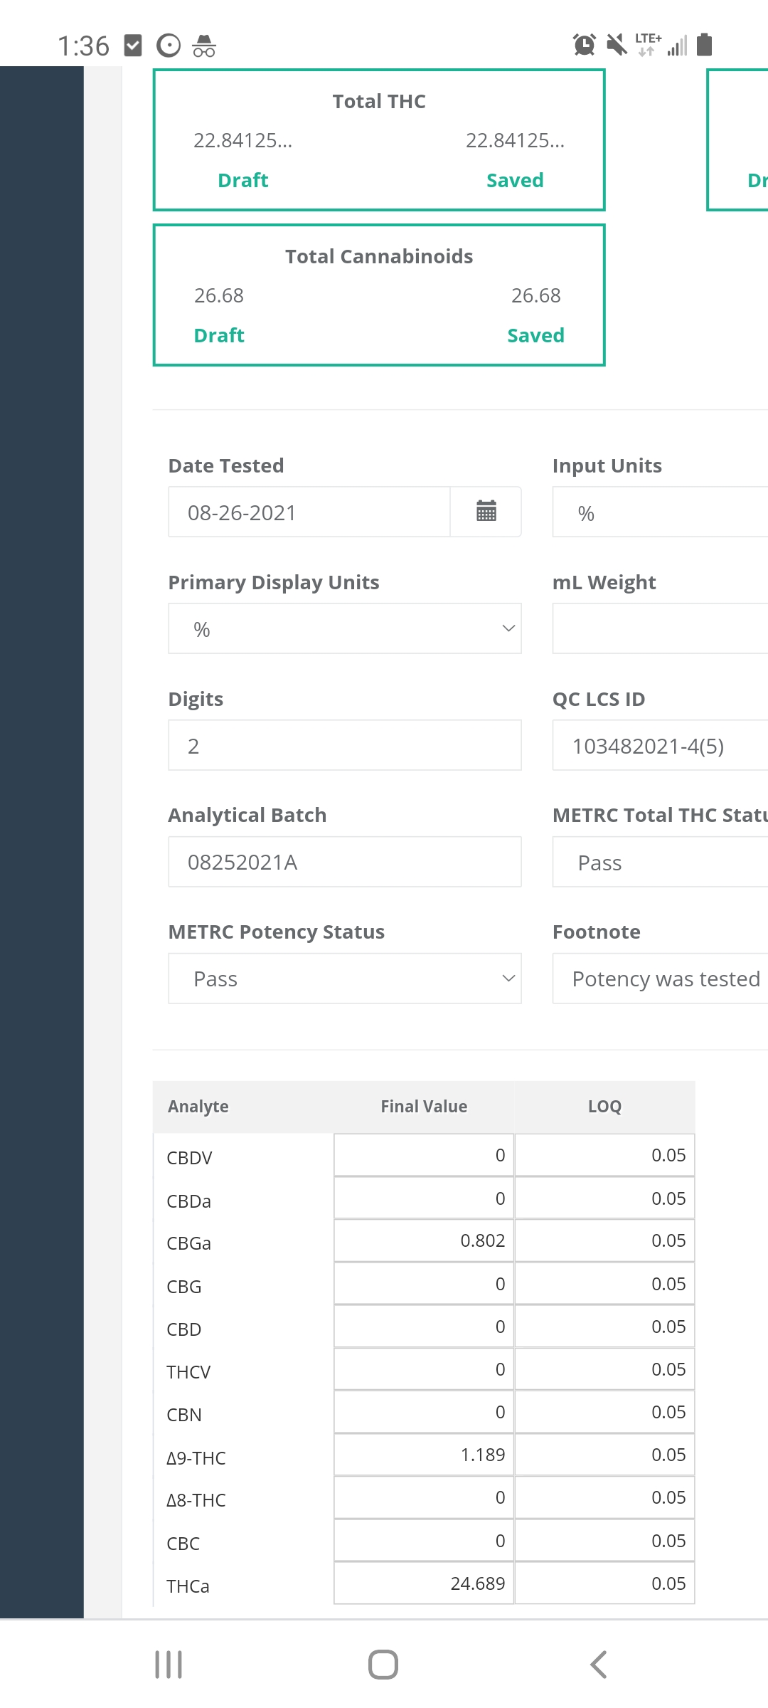This screenshot has width=768, height=1708.
Task: Edit the CBGa Final Value cell
Action: click(x=425, y=1240)
